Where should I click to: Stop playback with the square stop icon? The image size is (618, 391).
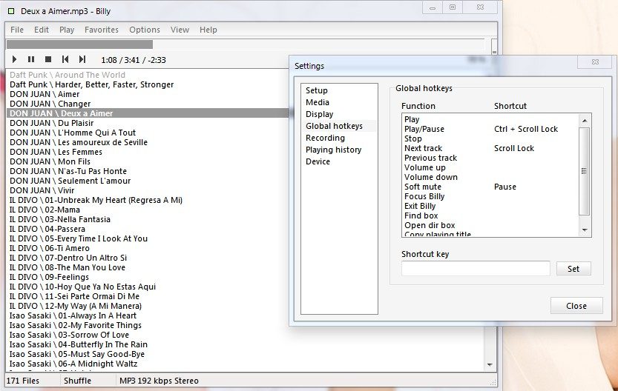[x=48, y=59]
